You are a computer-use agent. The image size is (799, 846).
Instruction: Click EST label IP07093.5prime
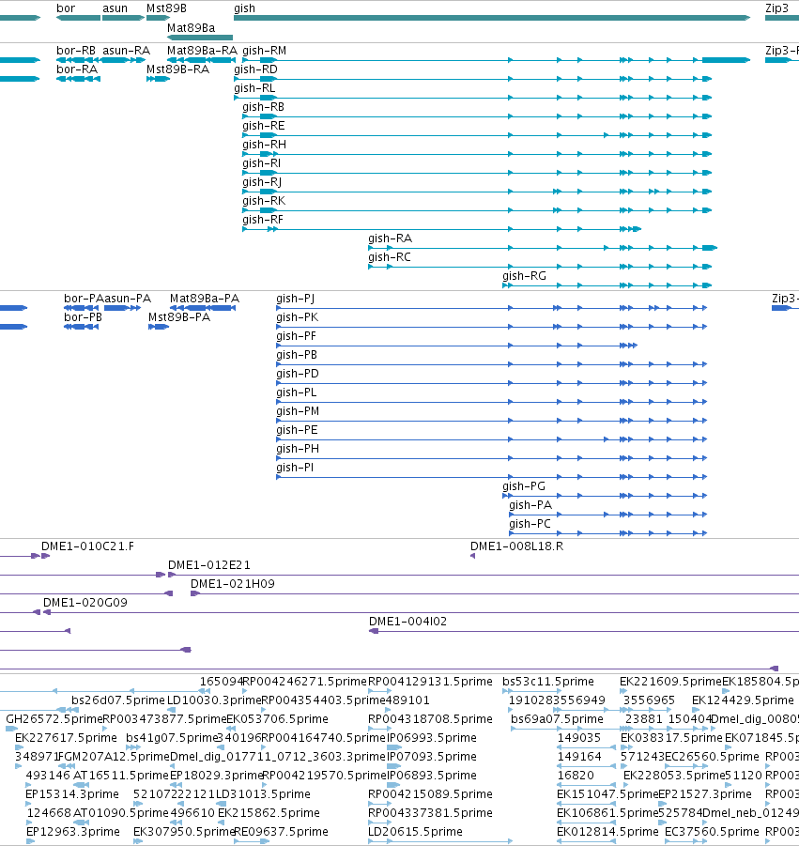tap(432, 757)
